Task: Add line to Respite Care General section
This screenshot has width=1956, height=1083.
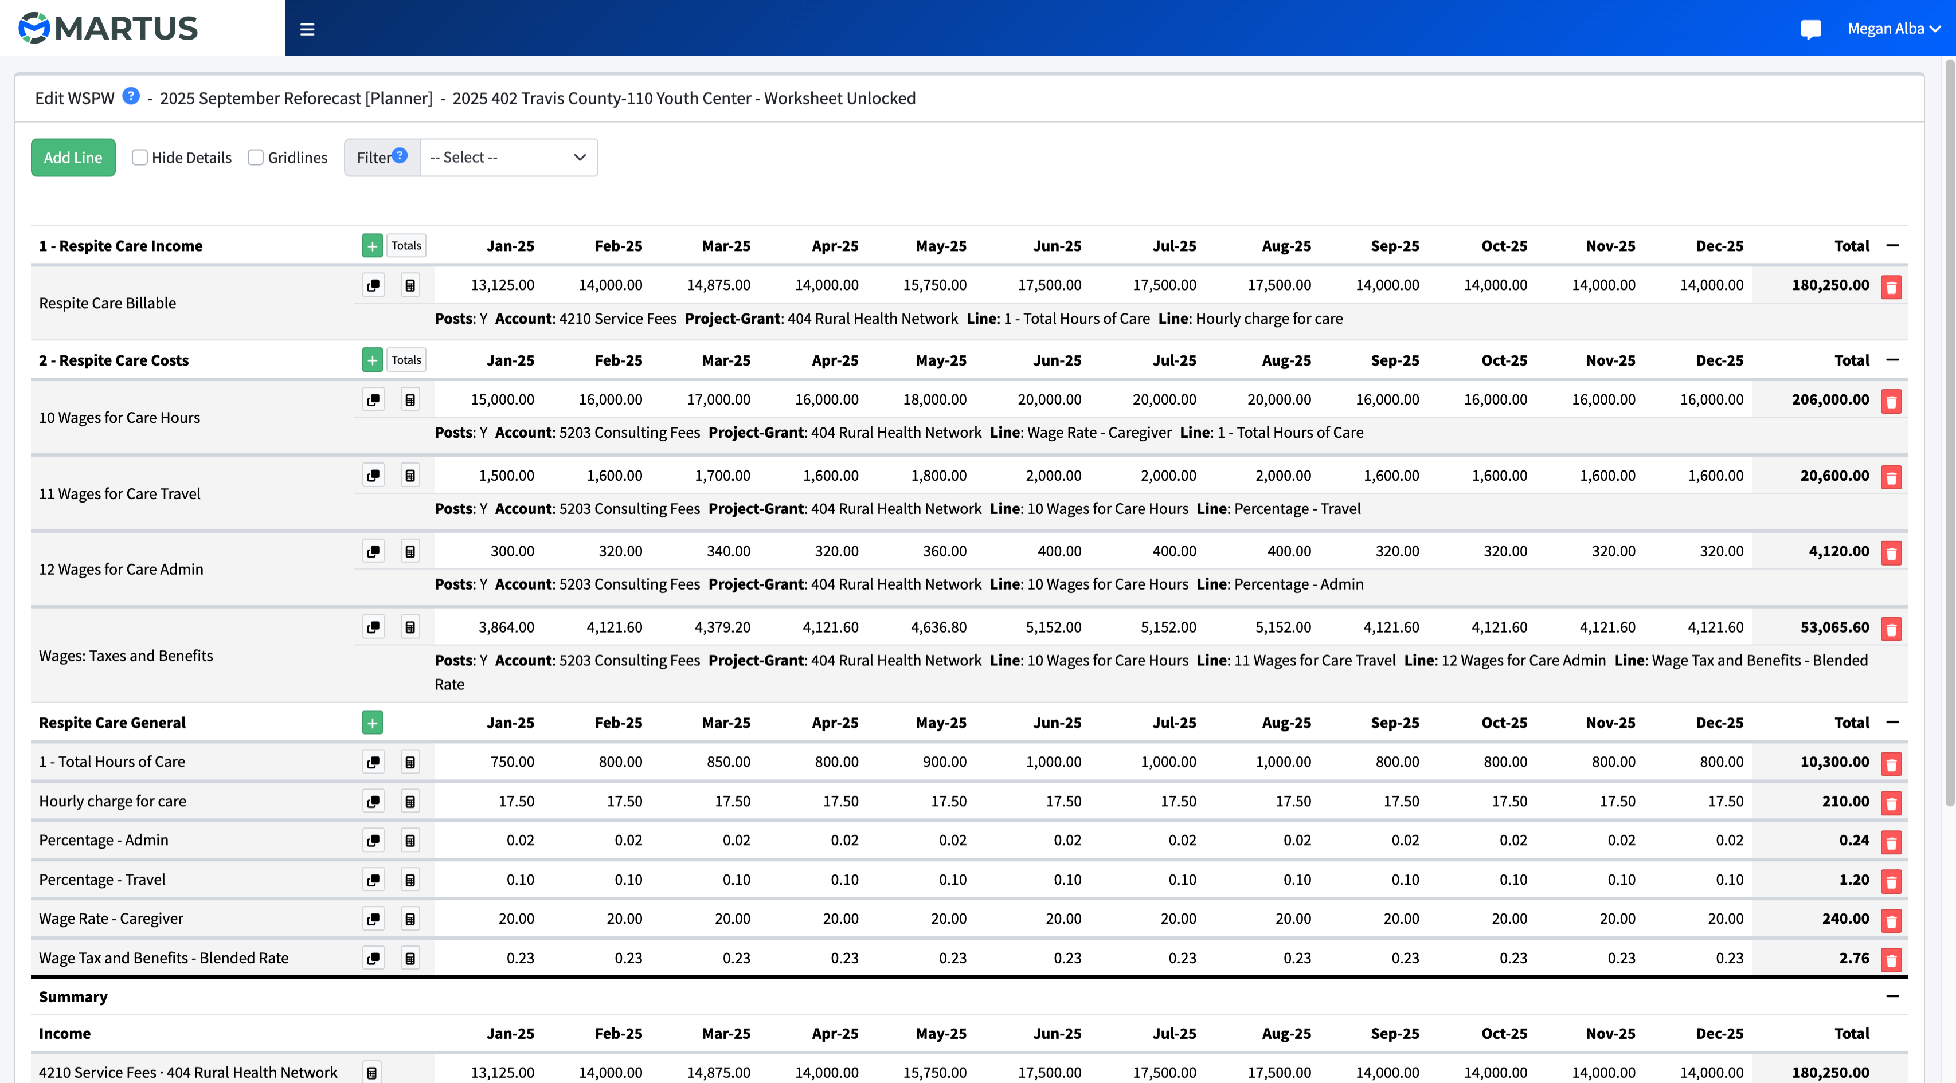Action: (372, 723)
